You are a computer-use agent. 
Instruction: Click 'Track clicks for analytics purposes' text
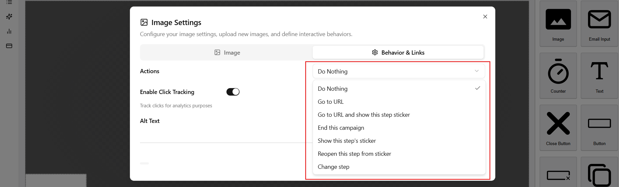176,106
